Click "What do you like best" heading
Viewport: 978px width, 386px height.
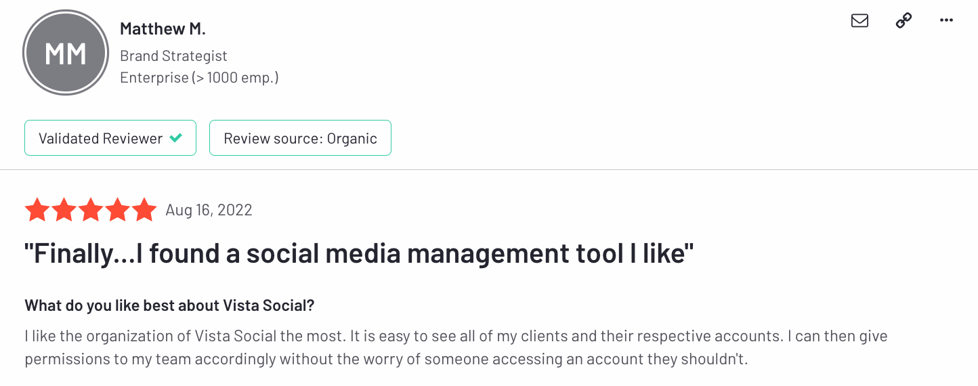pyautogui.click(x=169, y=305)
